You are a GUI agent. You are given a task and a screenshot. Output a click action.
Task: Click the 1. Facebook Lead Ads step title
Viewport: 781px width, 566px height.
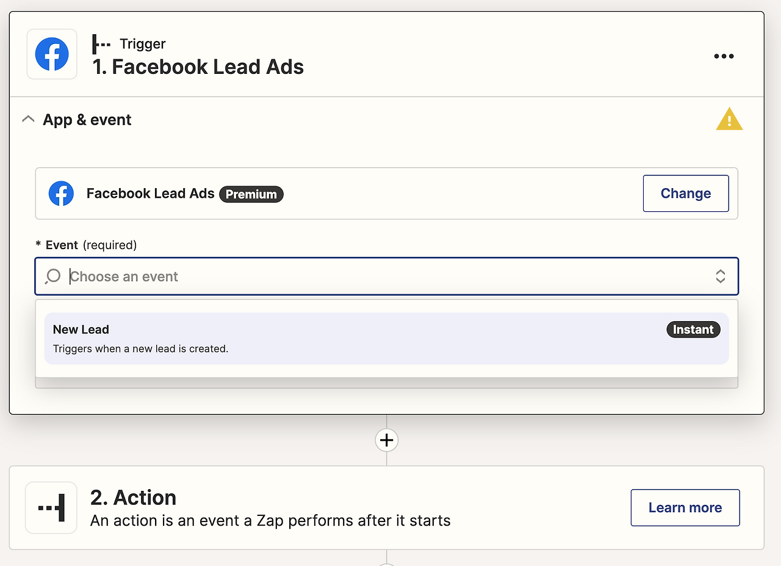198,67
